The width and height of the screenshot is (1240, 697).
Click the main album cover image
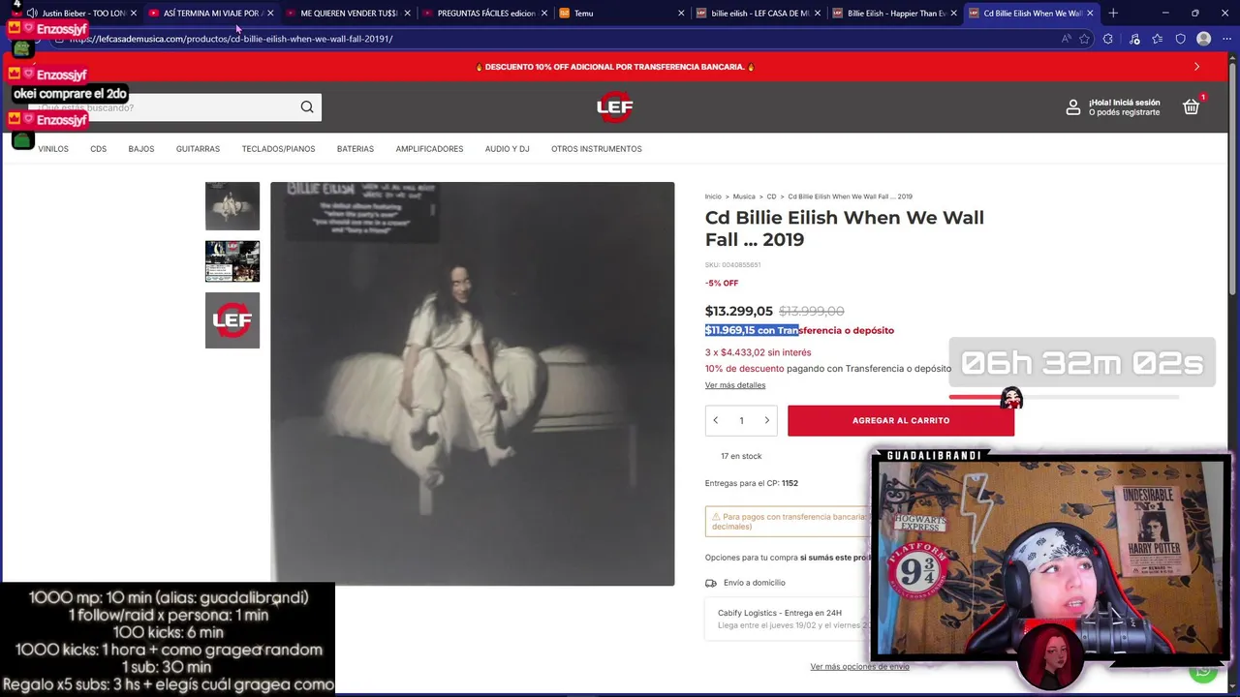472,383
